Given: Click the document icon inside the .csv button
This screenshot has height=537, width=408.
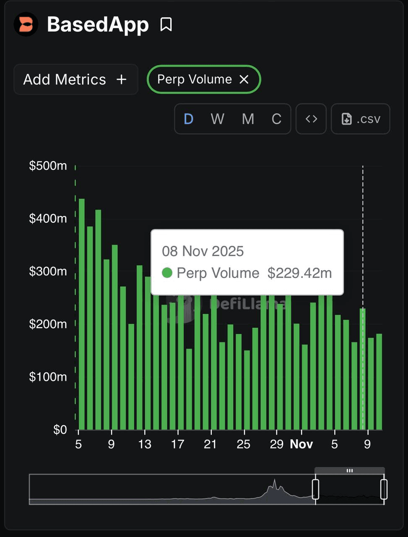Looking at the screenshot, I should [x=346, y=119].
